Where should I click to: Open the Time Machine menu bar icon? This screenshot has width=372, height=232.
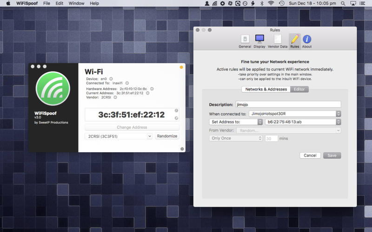[282, 3]
